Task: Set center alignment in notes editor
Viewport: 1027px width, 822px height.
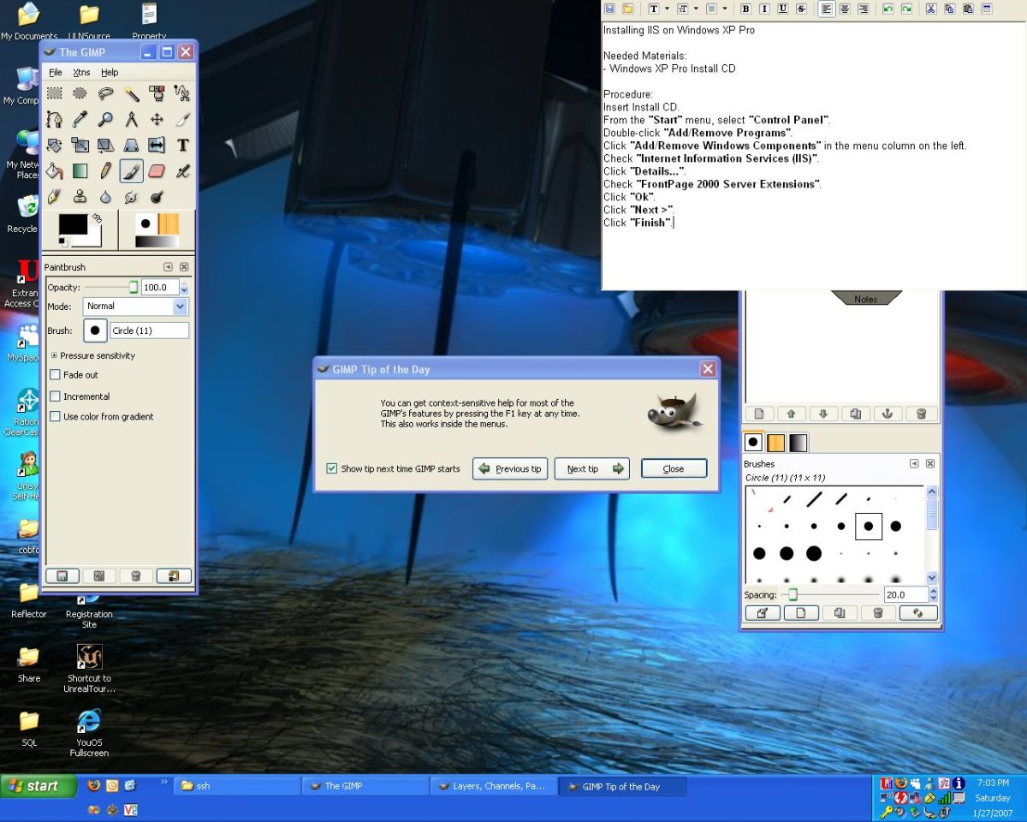Action: [845, 9]
